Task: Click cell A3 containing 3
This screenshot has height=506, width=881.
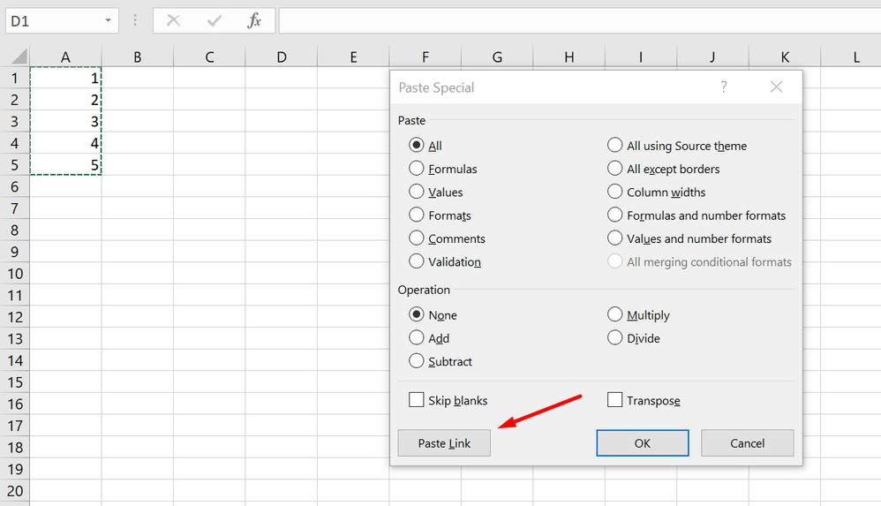Action: point(65,122)
